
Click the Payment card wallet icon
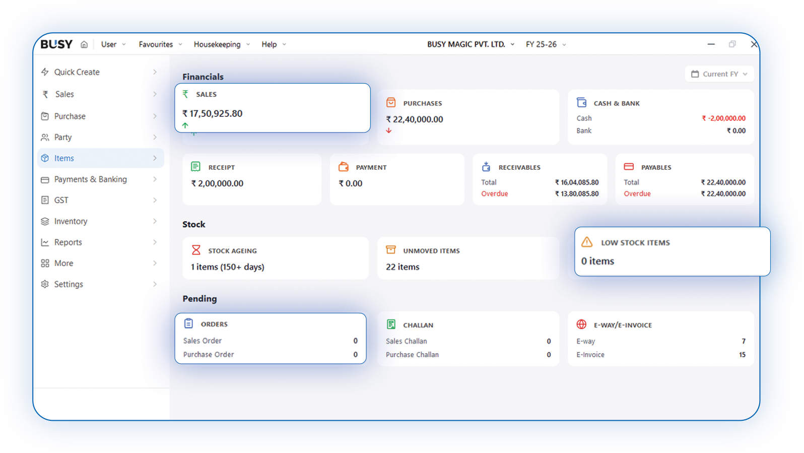point(344,167)
